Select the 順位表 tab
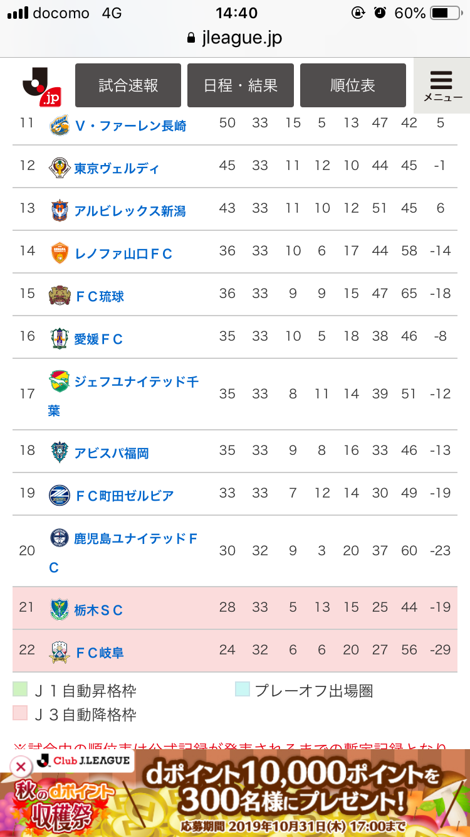Image resolution: width=470 pixels, height=837 pixels. pyautogui.click(x=353, y=85)
